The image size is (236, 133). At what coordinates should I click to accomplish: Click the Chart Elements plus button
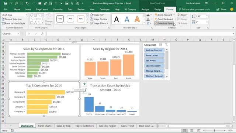[84, 84]
